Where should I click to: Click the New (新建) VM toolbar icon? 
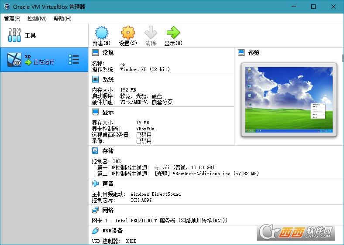tap(102, 33)
